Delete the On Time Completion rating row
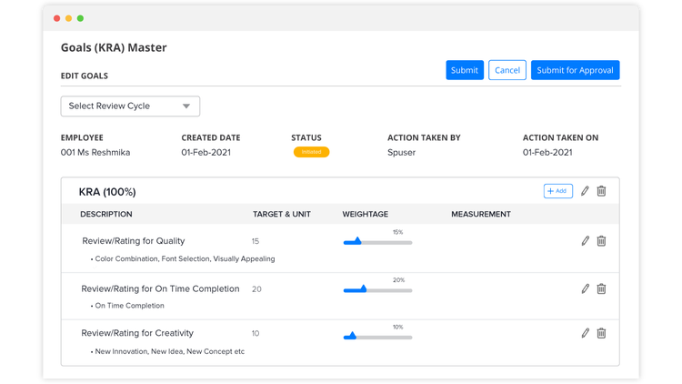This screenshot has width=682, height=384. point(601,288)
